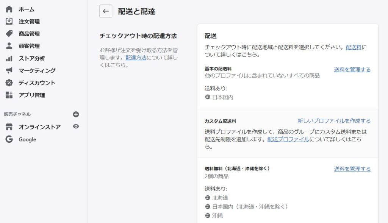Click the Google G icon in sales channels
This screenshot has height=223, width=388.
pos(9,139)
